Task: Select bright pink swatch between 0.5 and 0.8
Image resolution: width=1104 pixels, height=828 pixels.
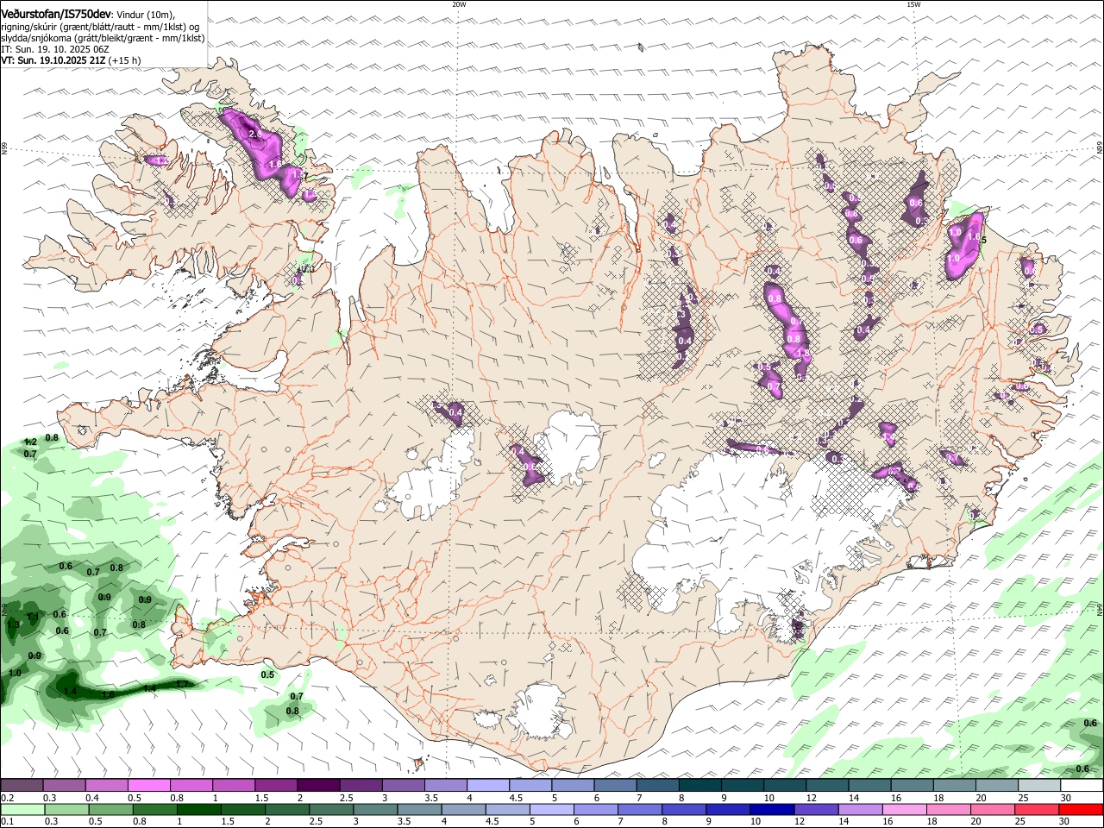Action: (148, 785)
